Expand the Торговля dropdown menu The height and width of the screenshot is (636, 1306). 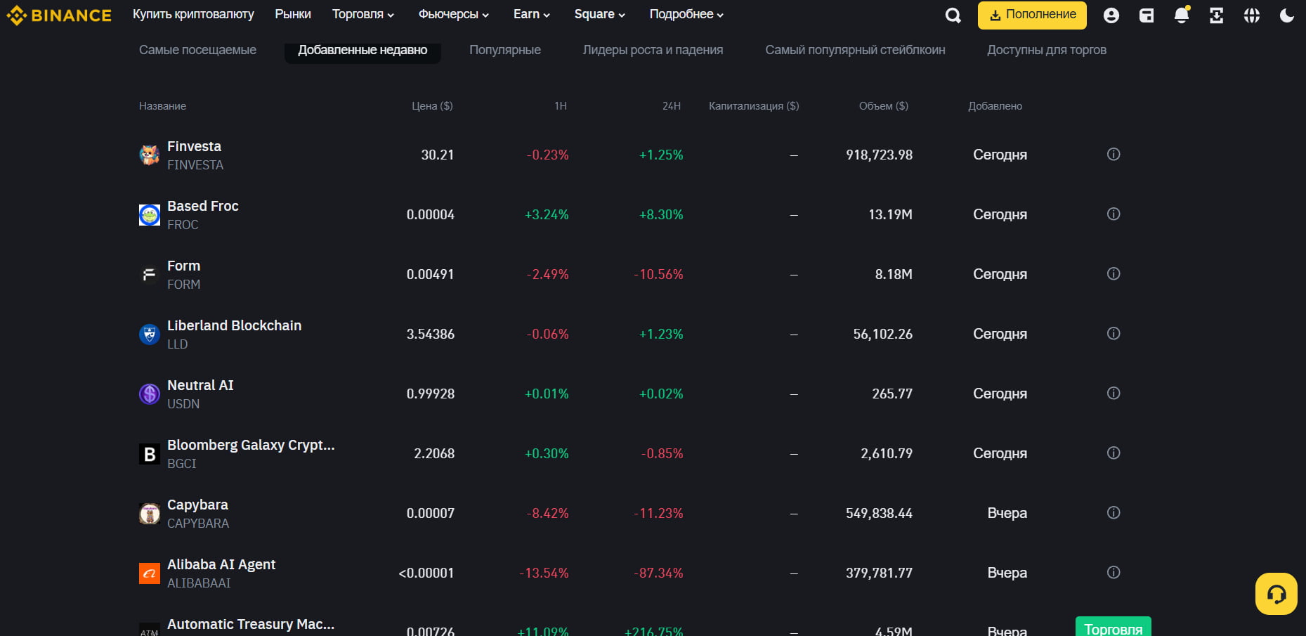click(x=363, y=14)
